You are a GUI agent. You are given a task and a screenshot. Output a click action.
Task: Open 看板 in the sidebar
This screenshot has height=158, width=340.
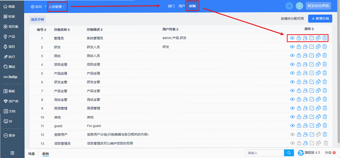[10, 91]
